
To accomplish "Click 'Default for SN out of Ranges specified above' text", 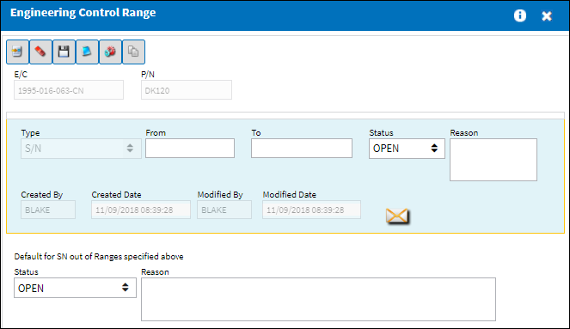I will click(99, 257).
